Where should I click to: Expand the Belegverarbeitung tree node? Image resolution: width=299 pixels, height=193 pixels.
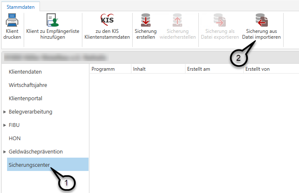pyautogui.click(x=5, y=112)
